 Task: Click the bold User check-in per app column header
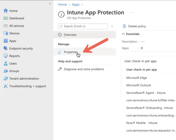coord(141,69)
